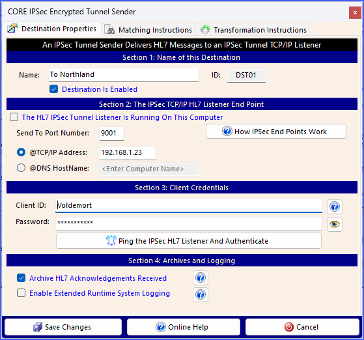Click the Enter Computer Name field
This screenshot has height=340, width=364.
coord(149,169)
